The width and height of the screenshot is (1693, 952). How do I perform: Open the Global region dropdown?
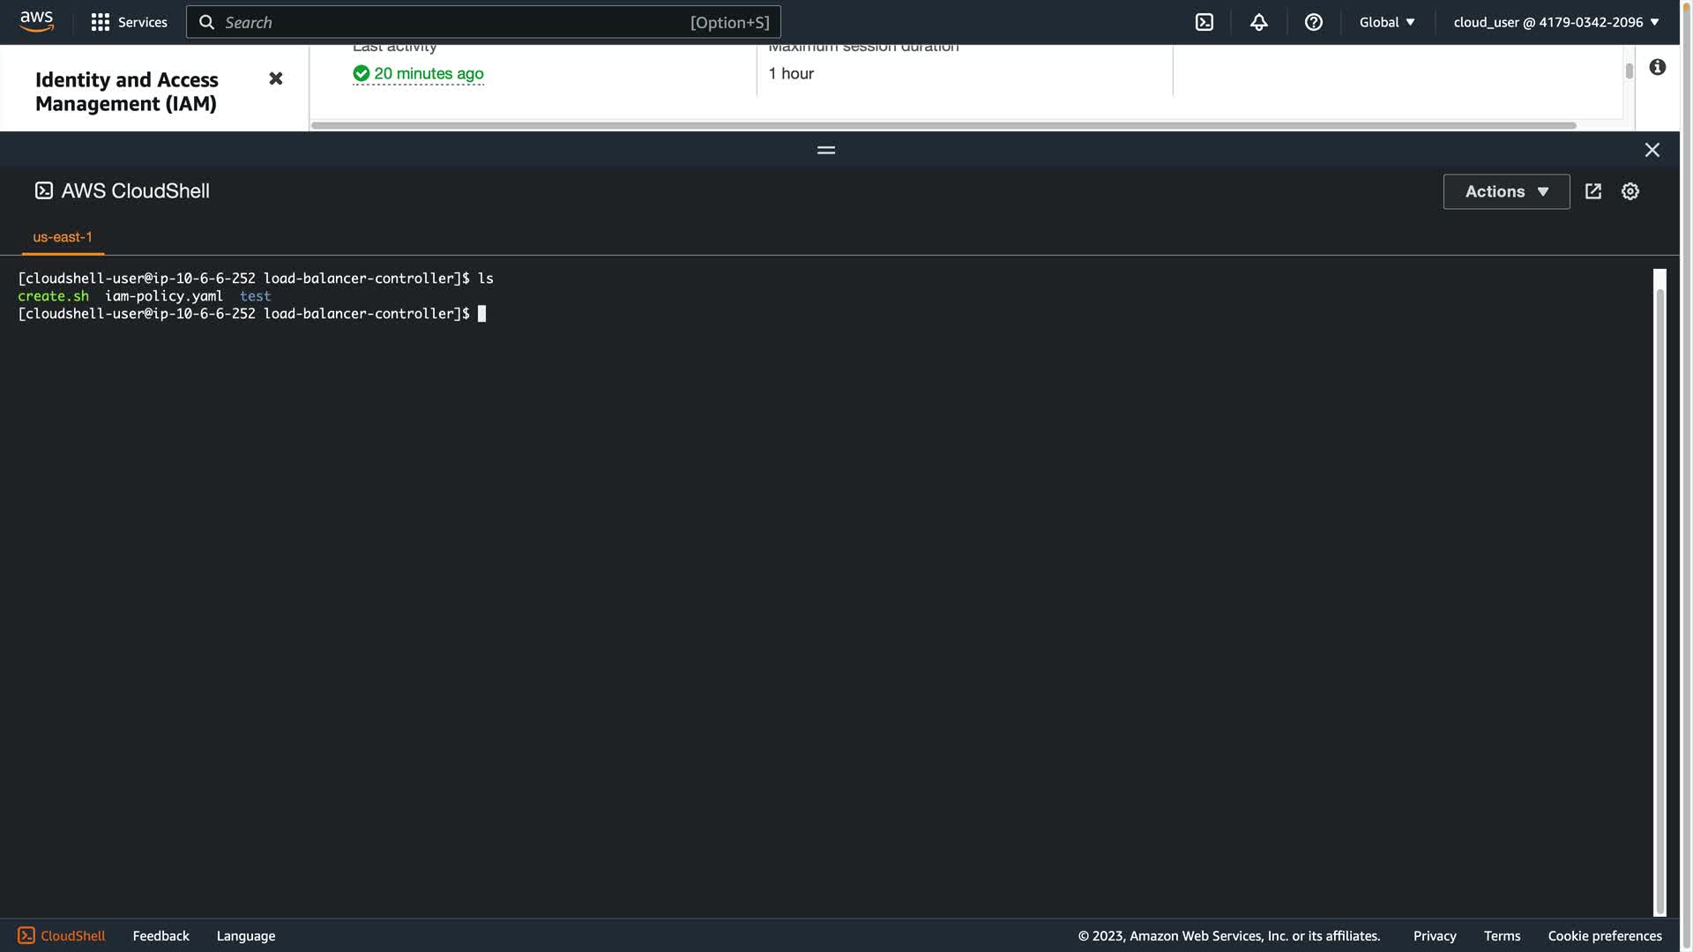(x=1386, y=22)
